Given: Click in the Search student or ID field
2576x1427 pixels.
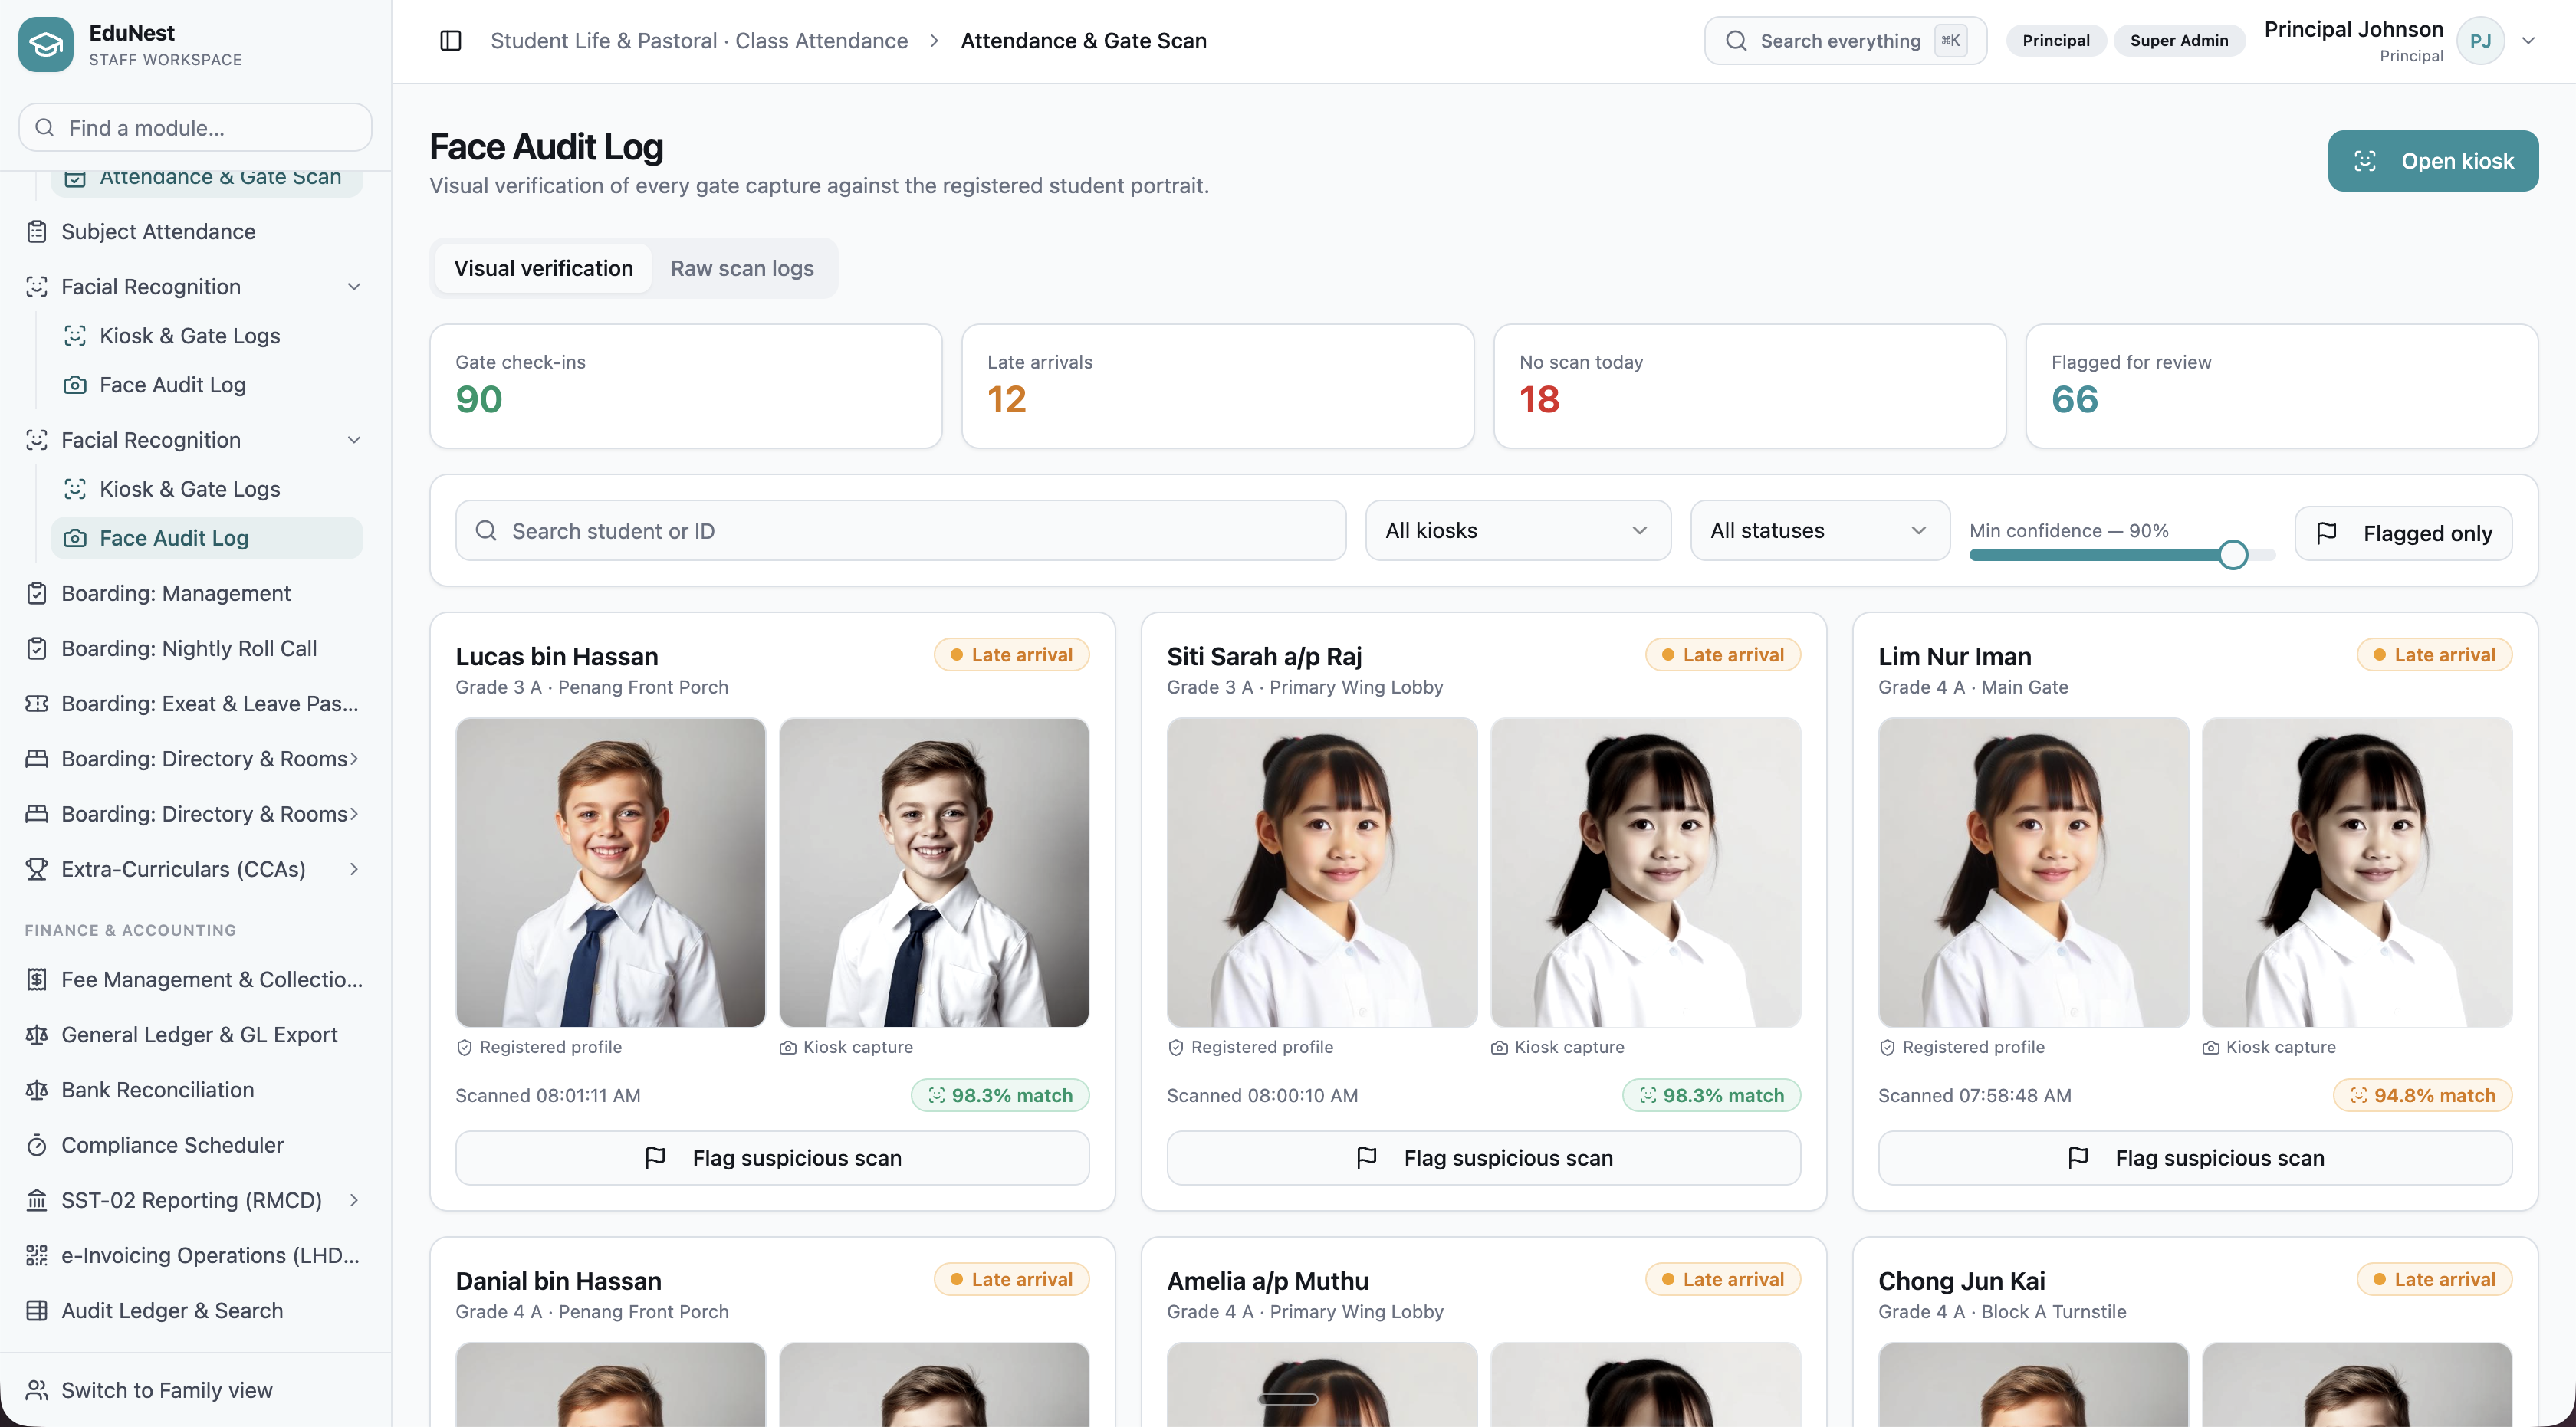Looking at the screenshot, I should (901, 530).
